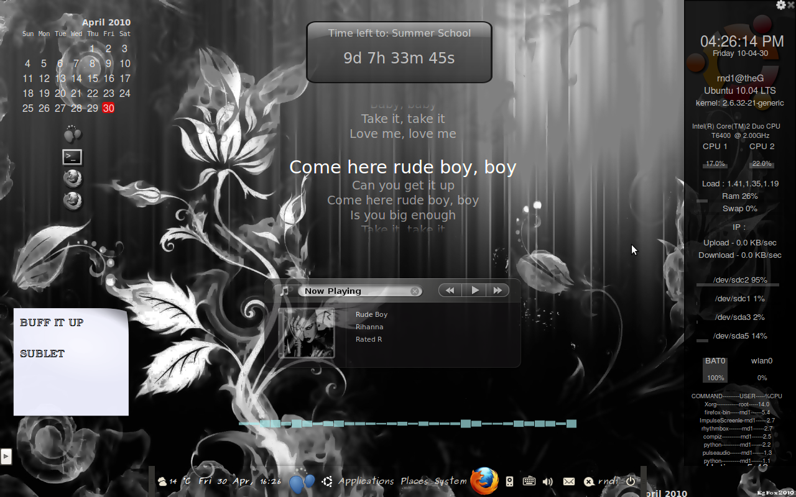Click the Ram 26% reading
796x497 pixels.
pos(740,196)
